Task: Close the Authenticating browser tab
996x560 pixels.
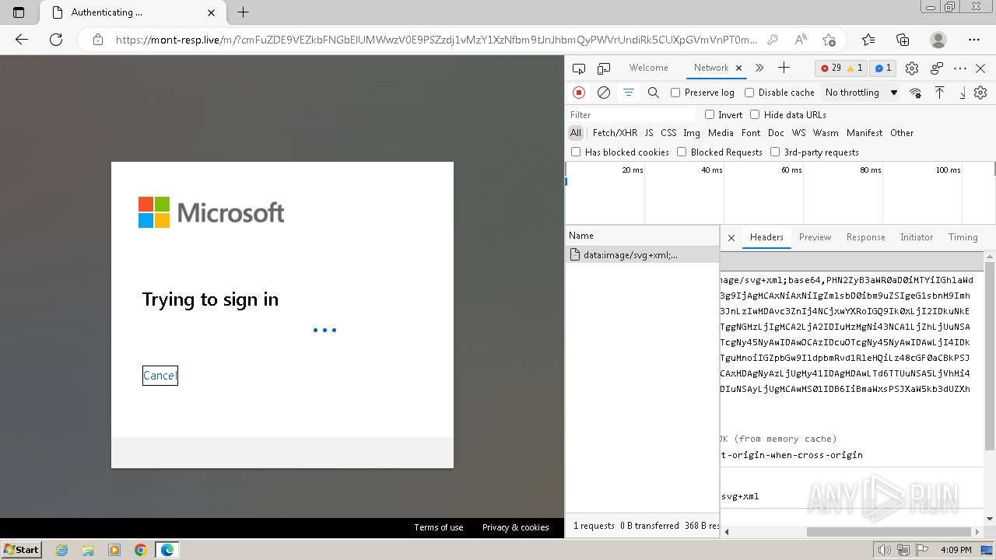Action: (x=212, y=12)
